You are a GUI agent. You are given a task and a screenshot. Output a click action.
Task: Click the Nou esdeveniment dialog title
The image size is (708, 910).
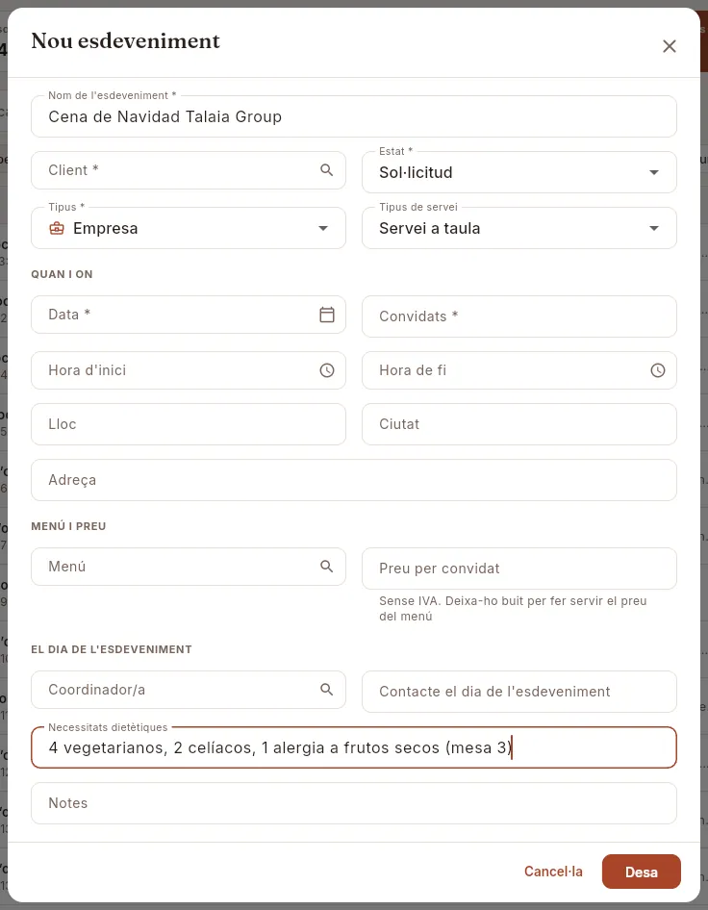[x=125, y=41]
